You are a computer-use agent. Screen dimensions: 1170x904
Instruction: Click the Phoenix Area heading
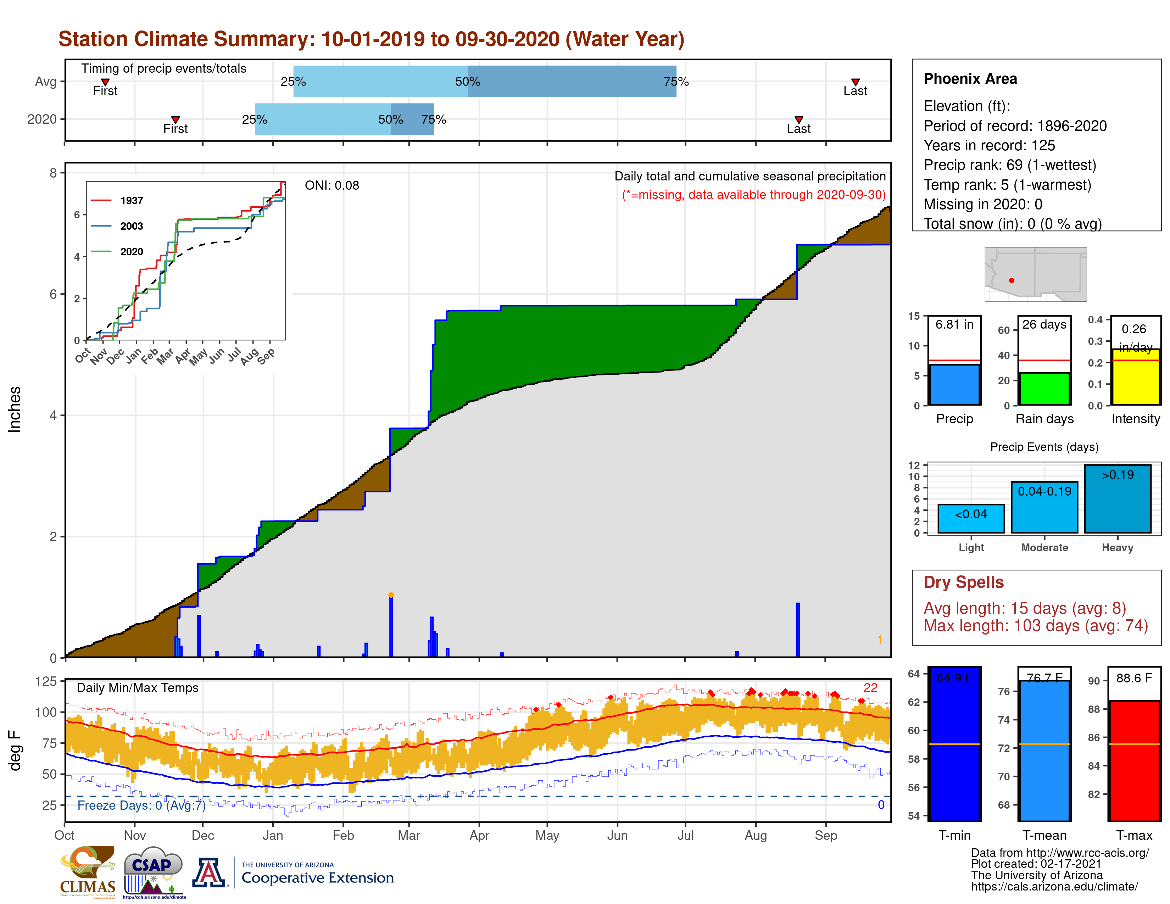[970, 79]
